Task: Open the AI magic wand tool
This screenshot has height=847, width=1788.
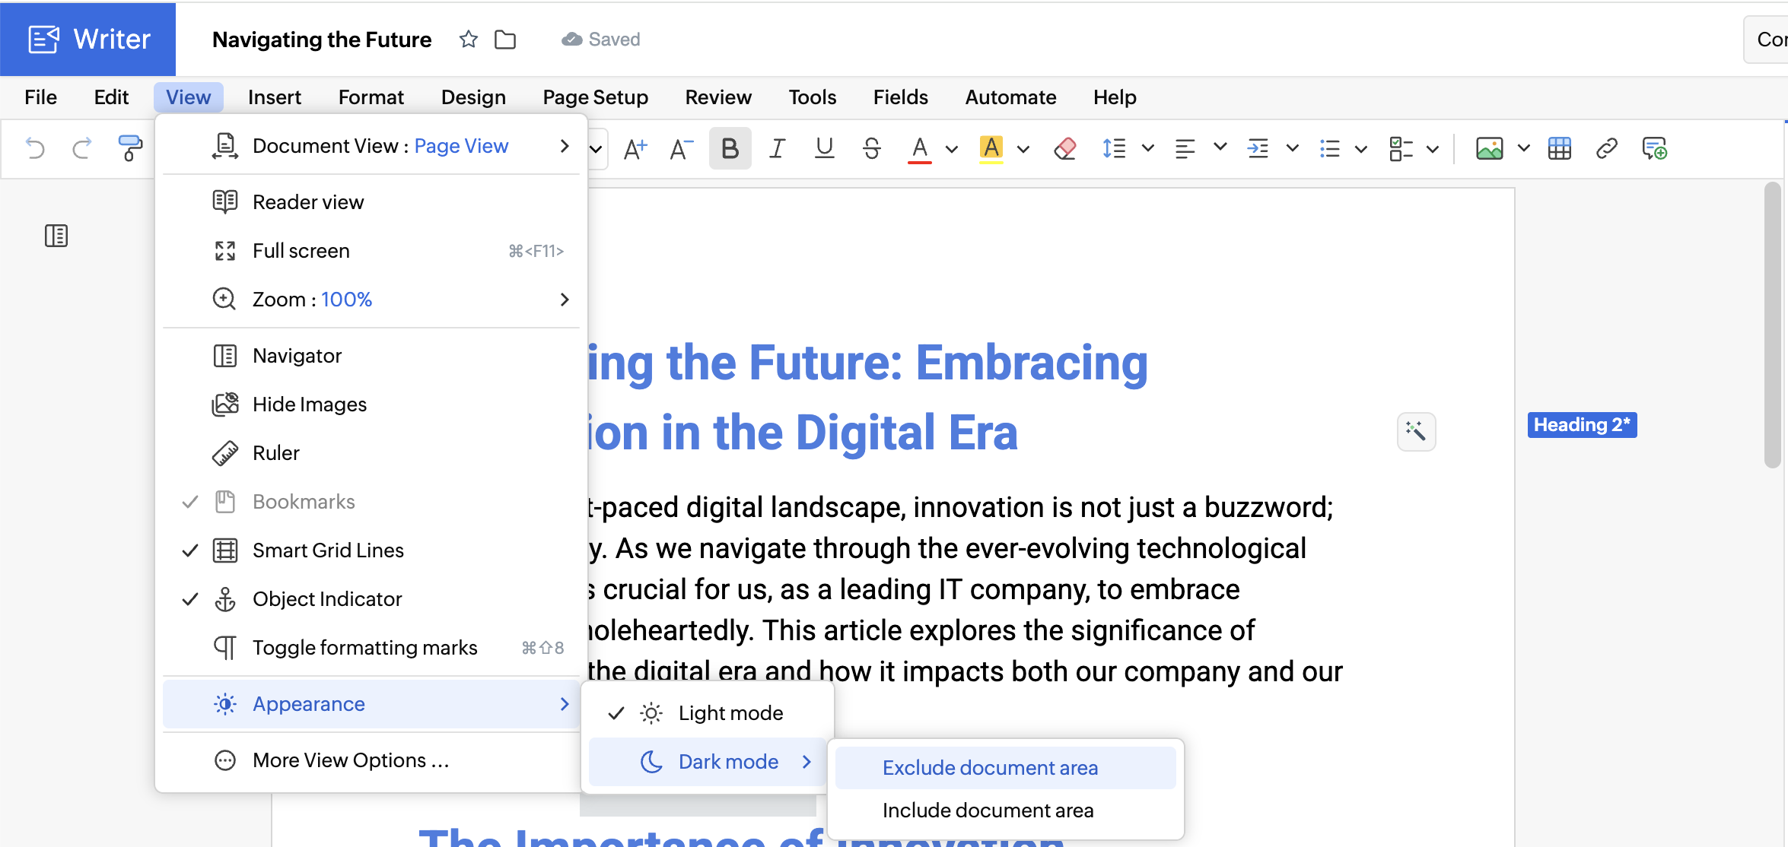Action: [x=1416, y=432]
